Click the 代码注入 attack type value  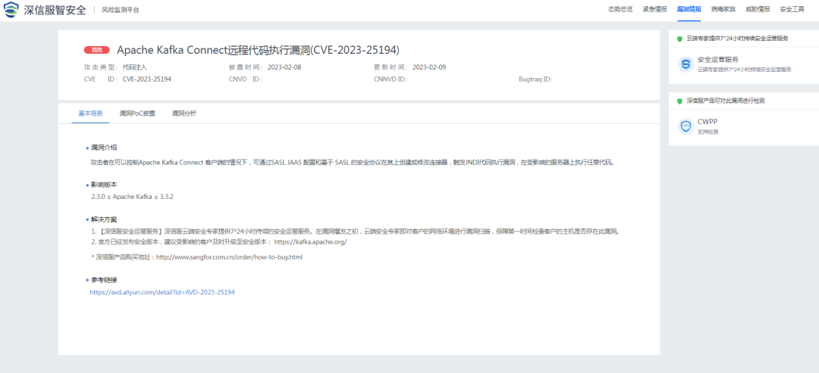pos(135,67)
